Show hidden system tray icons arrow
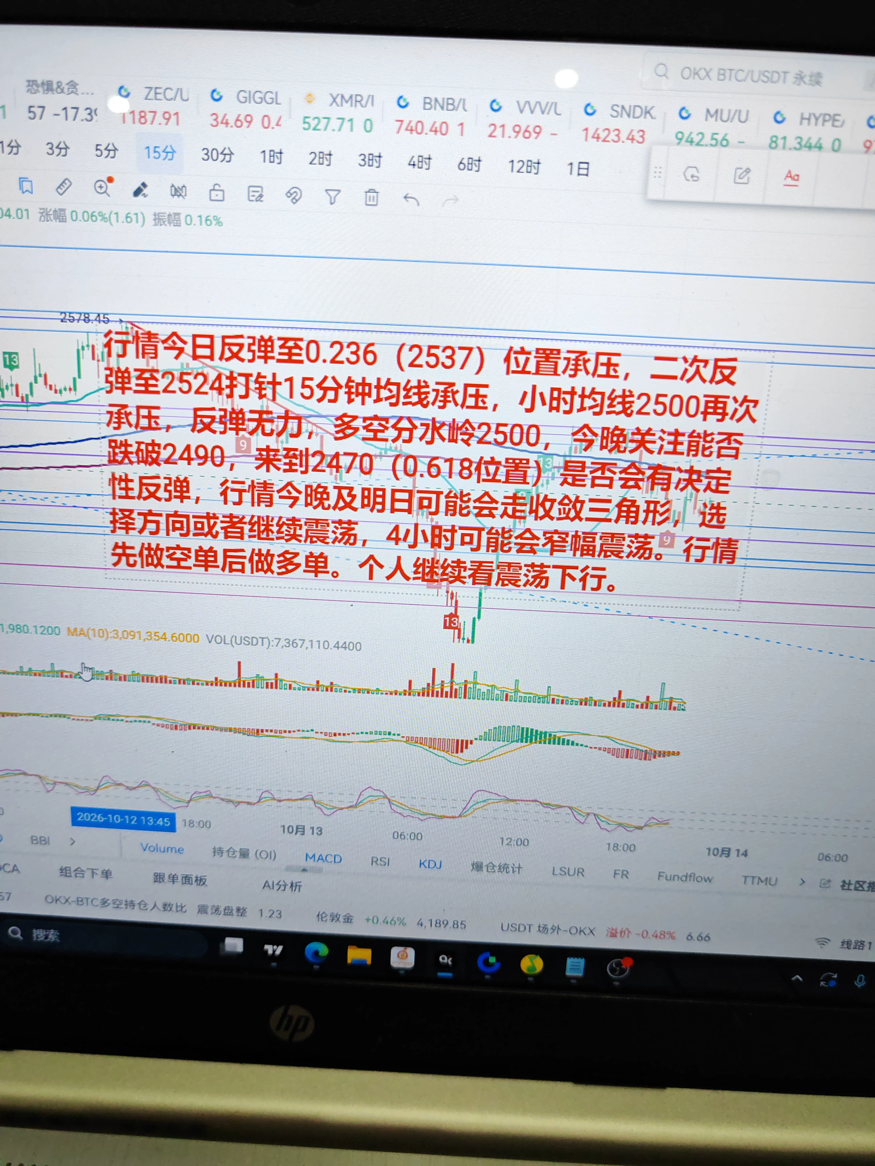Screen dimensions: 875x1166 [x=797, y=978]
